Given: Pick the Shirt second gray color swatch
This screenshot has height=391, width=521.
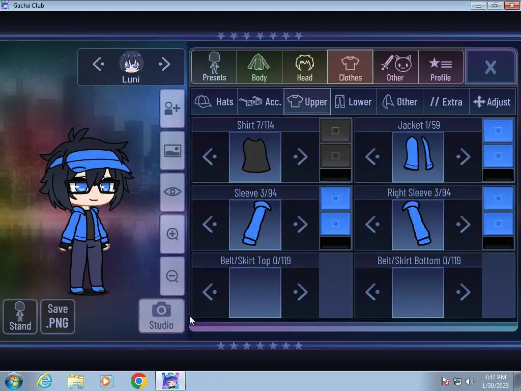Looking at the screenshot, I should [x=336, y=156].
